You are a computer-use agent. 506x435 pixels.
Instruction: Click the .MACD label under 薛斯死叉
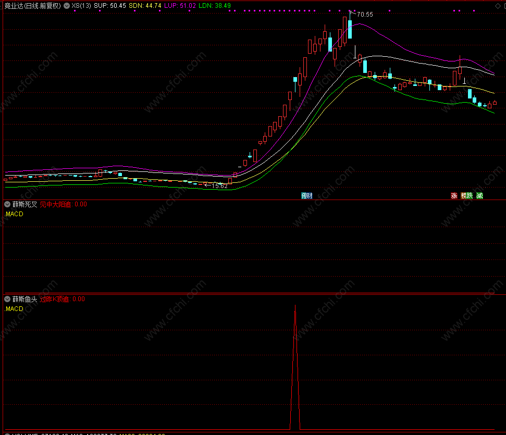coord(14,214)
